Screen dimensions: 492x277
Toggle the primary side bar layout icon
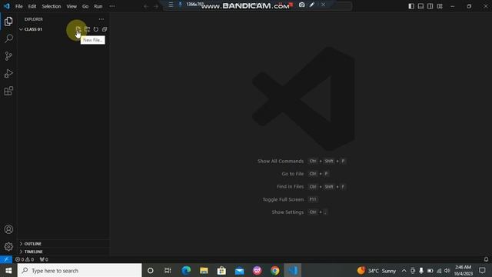click(411, 6)
